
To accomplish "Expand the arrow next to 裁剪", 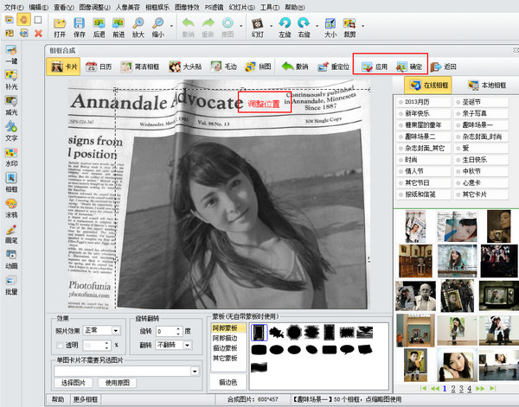I will pyautogui.click(x=363, y=26).
